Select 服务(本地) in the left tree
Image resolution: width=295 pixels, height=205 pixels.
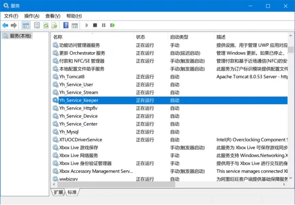[17, 36]
